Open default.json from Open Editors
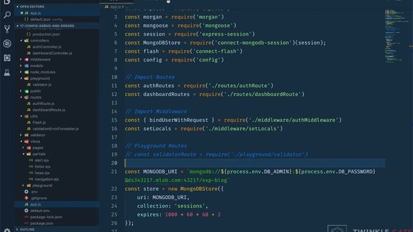413x232 pixels. click(40, 19)
